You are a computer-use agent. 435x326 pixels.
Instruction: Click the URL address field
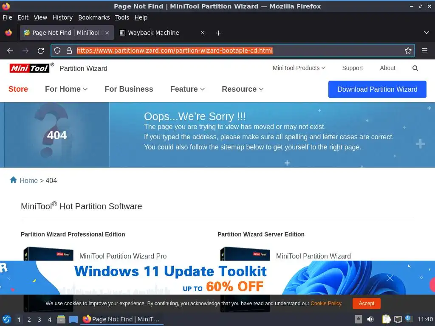[x=233, y=51]
